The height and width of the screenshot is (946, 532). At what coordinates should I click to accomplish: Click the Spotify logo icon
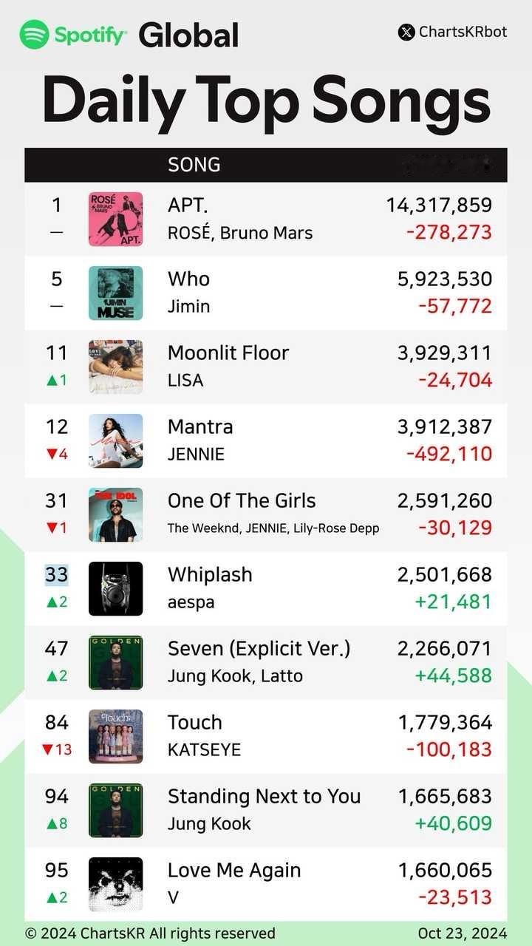(x=35, y=35)
